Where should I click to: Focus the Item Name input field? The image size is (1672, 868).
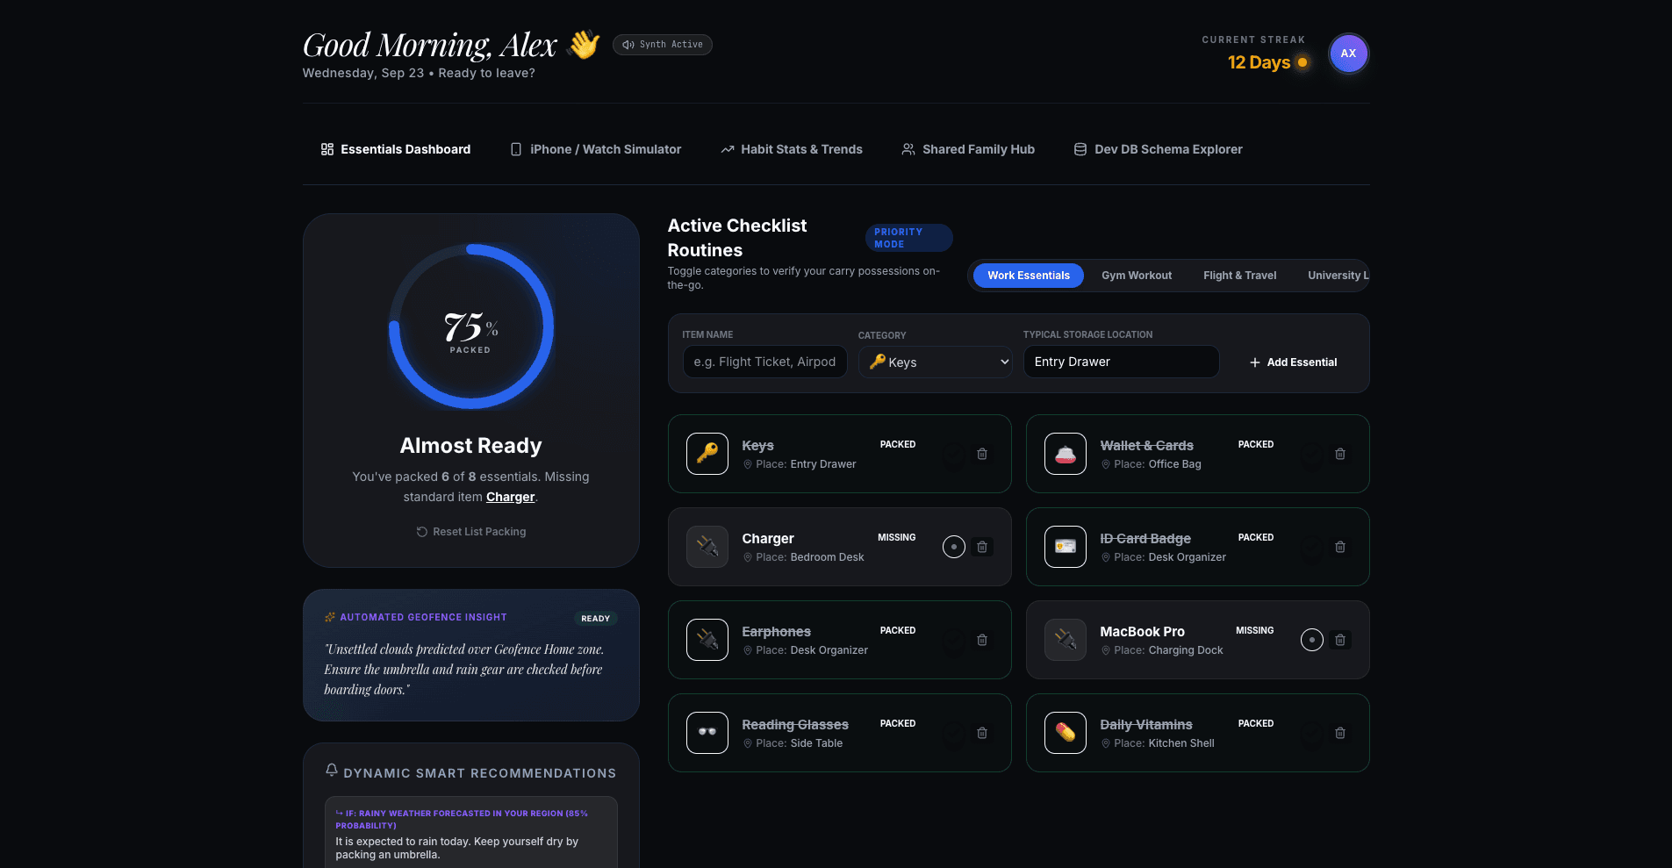[765, 362]
